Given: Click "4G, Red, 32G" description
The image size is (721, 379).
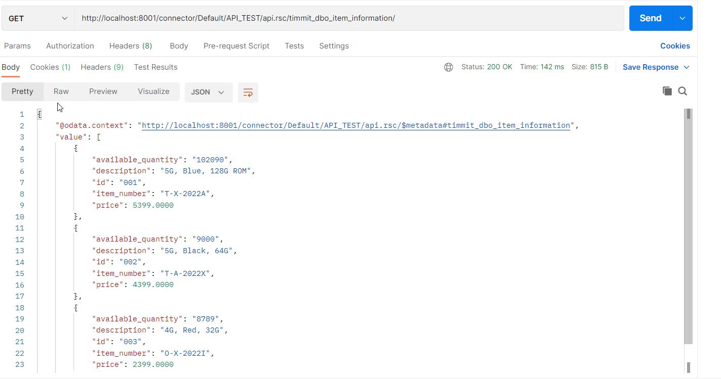Looking at the screenshot, I should [192, 330].
